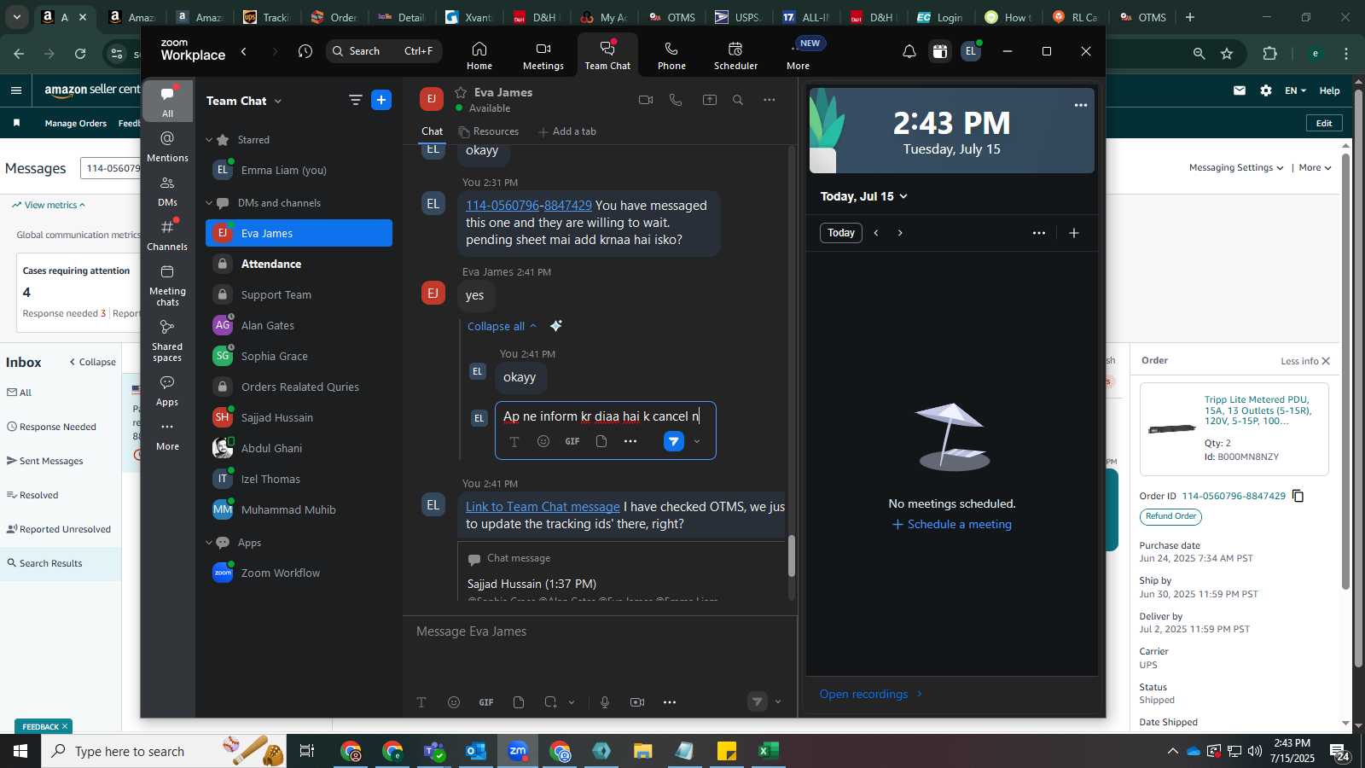1365x768 pixels.
Task: Collapse all thread replies
Action: (502, 326)
